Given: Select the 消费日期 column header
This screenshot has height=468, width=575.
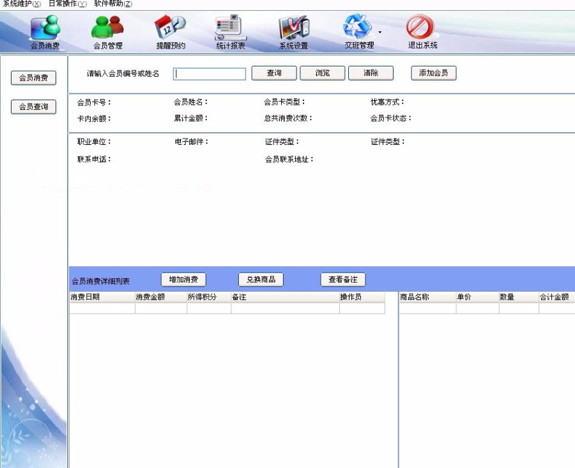Looking at the screenshot, I should [102, 297].
